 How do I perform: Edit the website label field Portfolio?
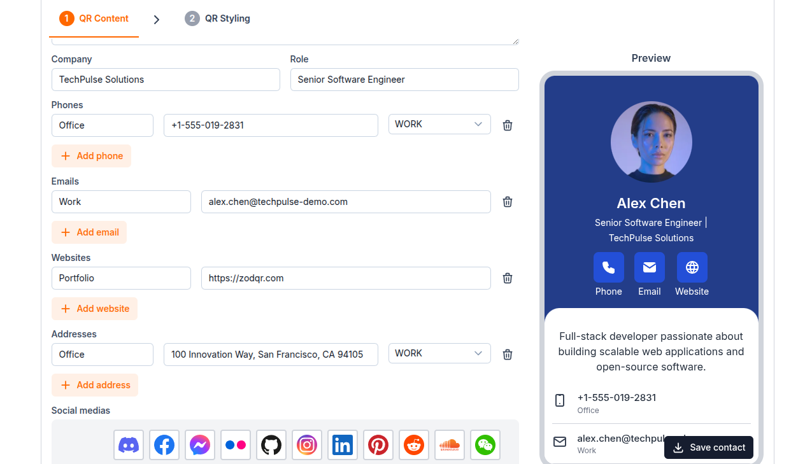121,278
